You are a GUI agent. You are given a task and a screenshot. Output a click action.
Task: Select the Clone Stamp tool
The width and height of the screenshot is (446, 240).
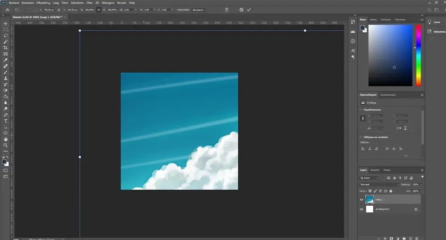pyautogui.click(x=5, y=78)
